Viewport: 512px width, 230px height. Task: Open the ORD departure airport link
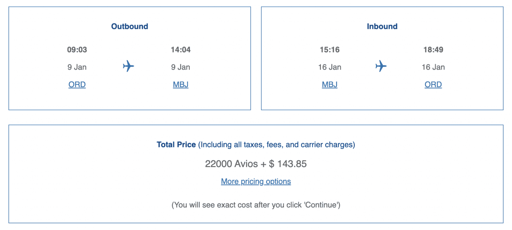[77, 84]
